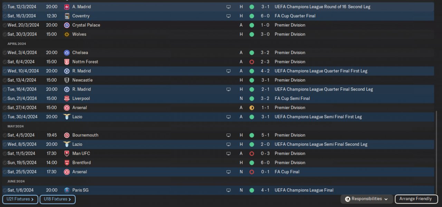Toggle the checkmark beside Chelsea 3/4/2024 fixture
This screenshot has width=442, height=207.
click(x=4, y=53)
